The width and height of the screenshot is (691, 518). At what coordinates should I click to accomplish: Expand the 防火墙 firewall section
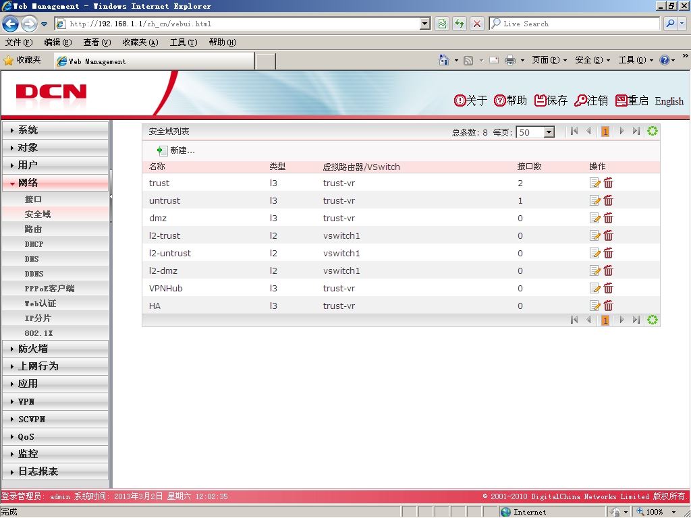(55, 349)
